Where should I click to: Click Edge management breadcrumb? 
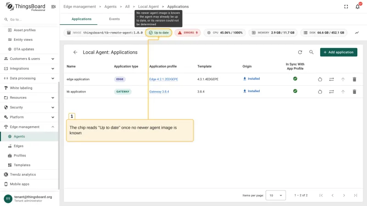(79, 6)
